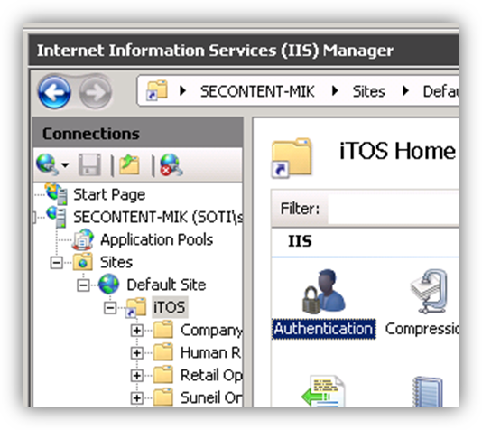Click SECONTENT-MIK in the address breadcrumb

pyautogui.click(x=257, y=91)
